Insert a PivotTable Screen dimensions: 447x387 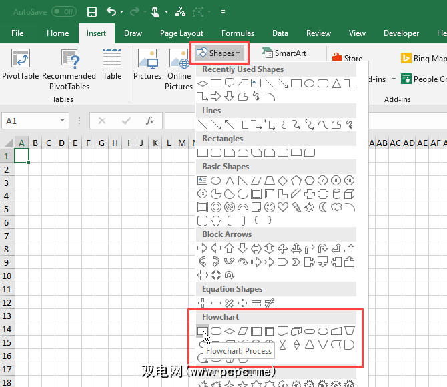click(20, 65)
